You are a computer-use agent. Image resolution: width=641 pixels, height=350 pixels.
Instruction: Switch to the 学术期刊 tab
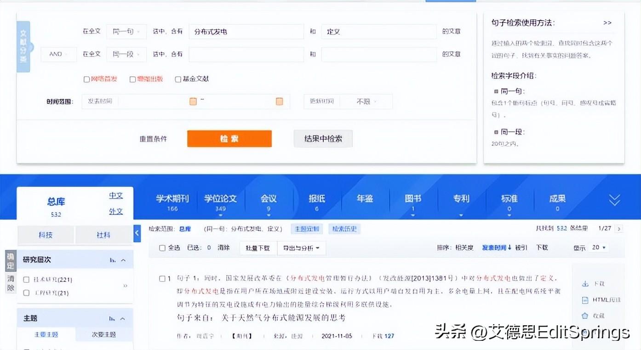[172, 202]
